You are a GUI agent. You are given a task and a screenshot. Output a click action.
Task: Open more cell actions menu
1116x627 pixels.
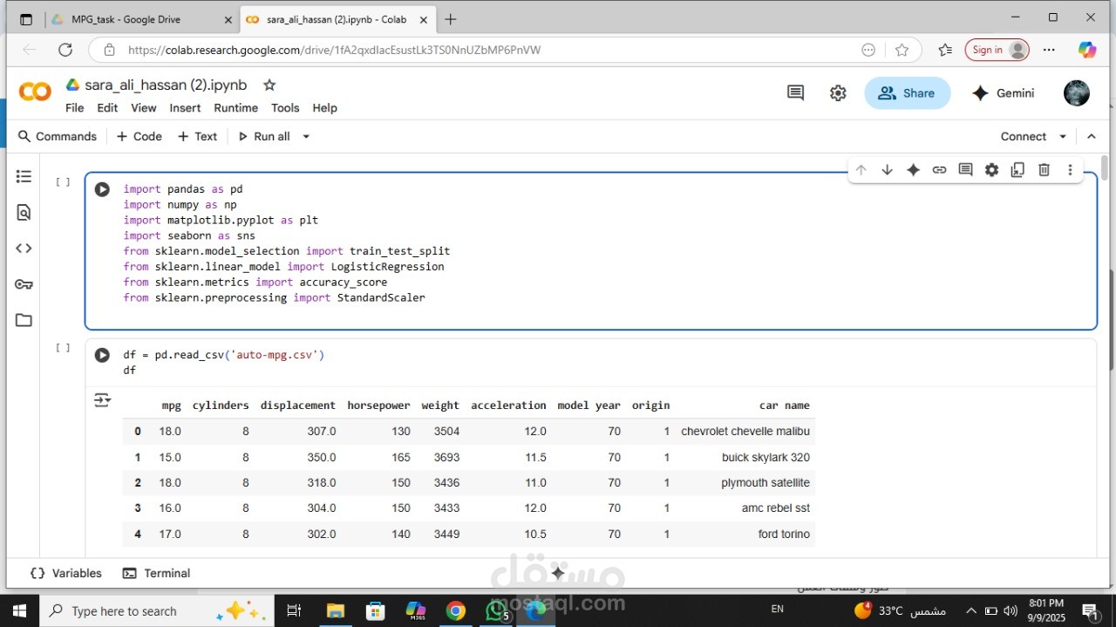click(1070, 170)
